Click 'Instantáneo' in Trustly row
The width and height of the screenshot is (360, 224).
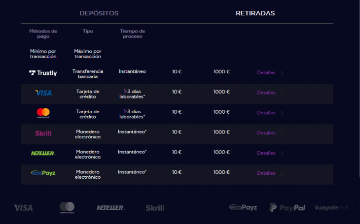(x=132, y=71)
